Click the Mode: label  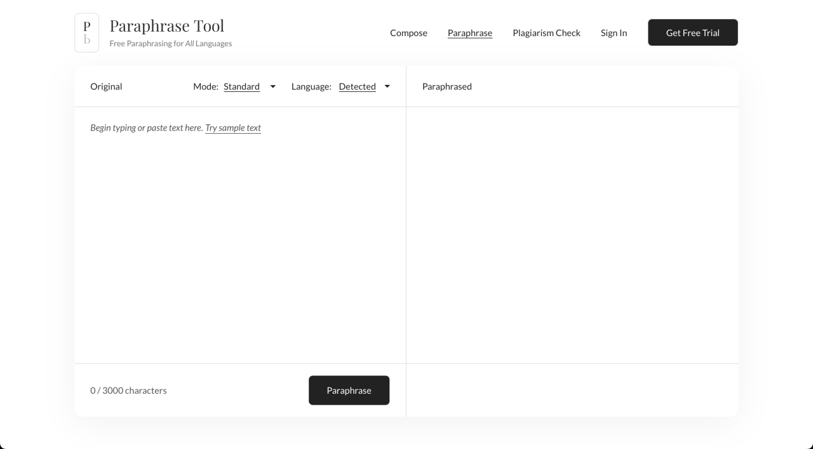coord(206,87)
